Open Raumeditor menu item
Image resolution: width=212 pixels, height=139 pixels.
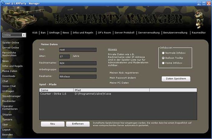tap(199, 33)
